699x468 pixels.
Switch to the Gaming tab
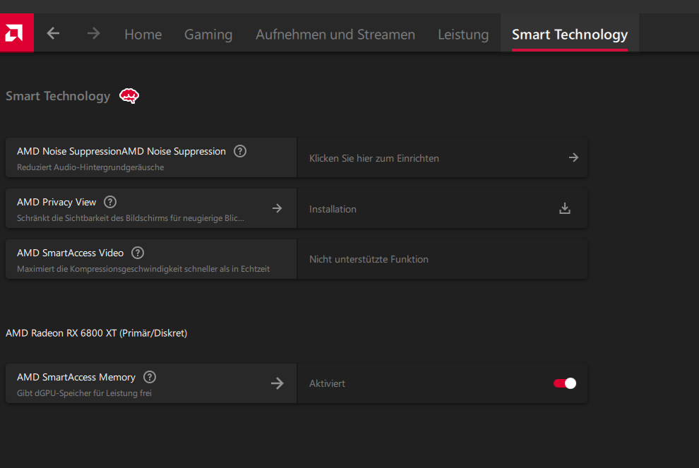click(208, 35)
